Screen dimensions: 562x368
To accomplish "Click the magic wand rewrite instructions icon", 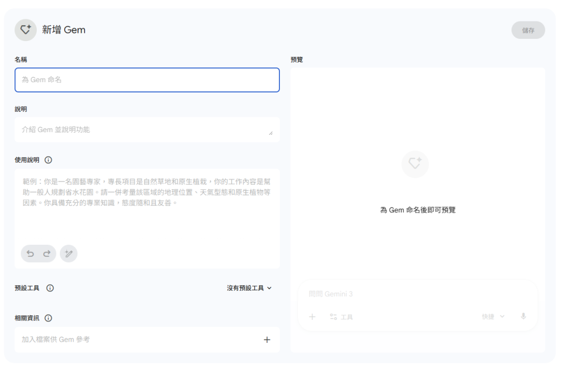I will click(x=69, y=254).
